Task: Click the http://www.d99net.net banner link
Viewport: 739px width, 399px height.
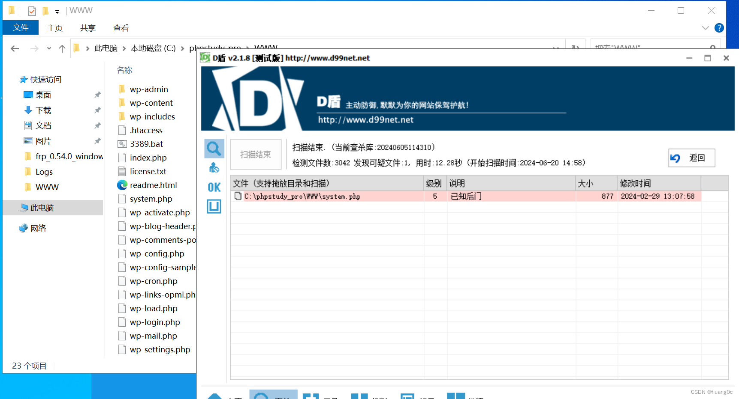Action: [365, 120]
